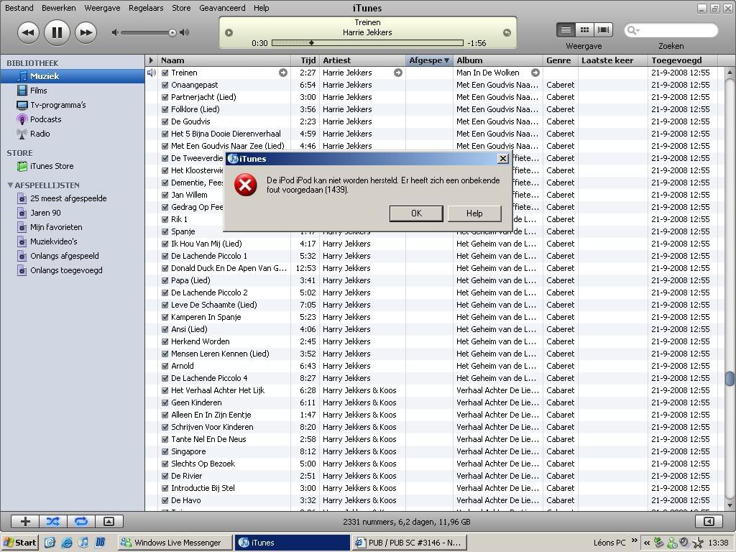Uncheck the Onaangepast track checkbox
The image size is (736, 552).
pyautogui.click(x=165, y=85)
